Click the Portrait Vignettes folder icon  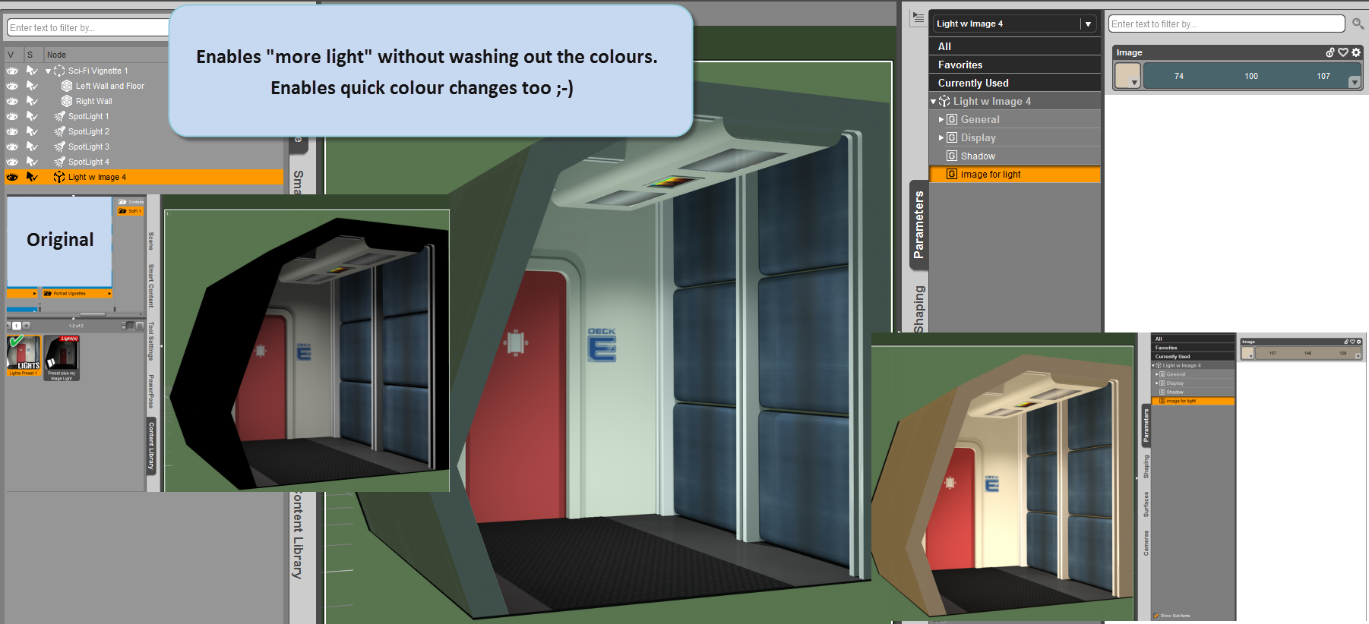click(x=47, y=293)
